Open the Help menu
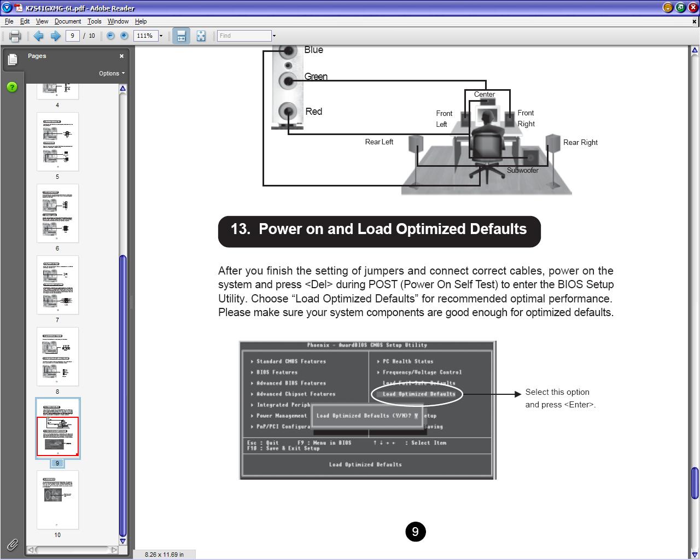 pyautogui.click(x=141, y=21)
